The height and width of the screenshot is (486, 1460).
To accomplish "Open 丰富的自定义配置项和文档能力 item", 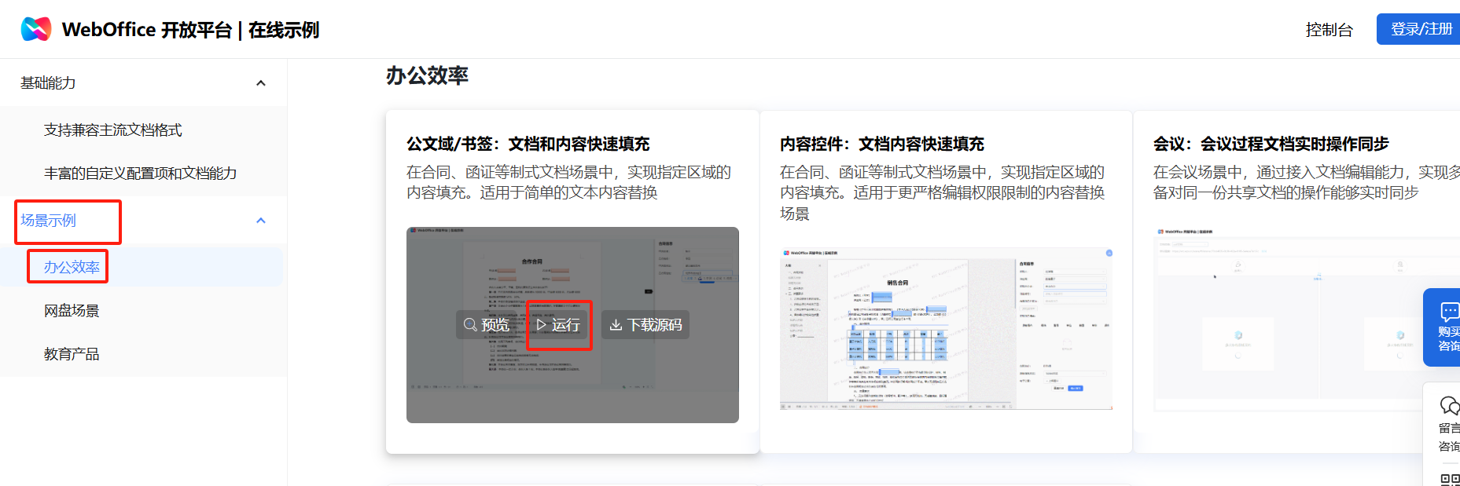I will pos(140,174).
